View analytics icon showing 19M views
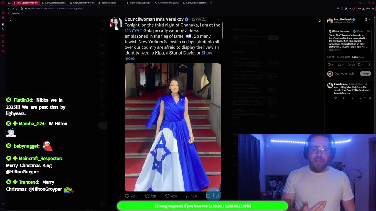 click(191, 196)
